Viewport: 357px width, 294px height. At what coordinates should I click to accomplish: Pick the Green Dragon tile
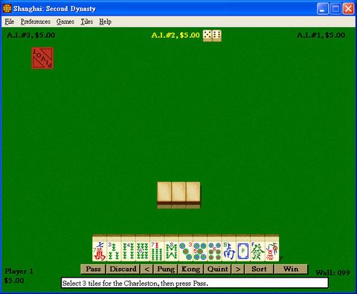tap(257, 248)
